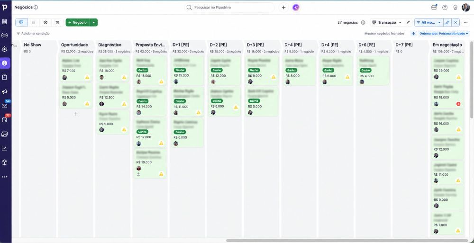The width and height of the screenshot is (474, 243).
Task: Click owner avatar on R$ 14.000 deal
Action: pos(139,112)
